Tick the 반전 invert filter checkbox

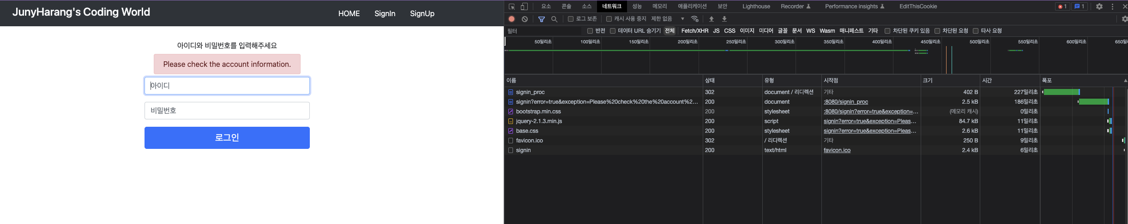tap(590, 31)
